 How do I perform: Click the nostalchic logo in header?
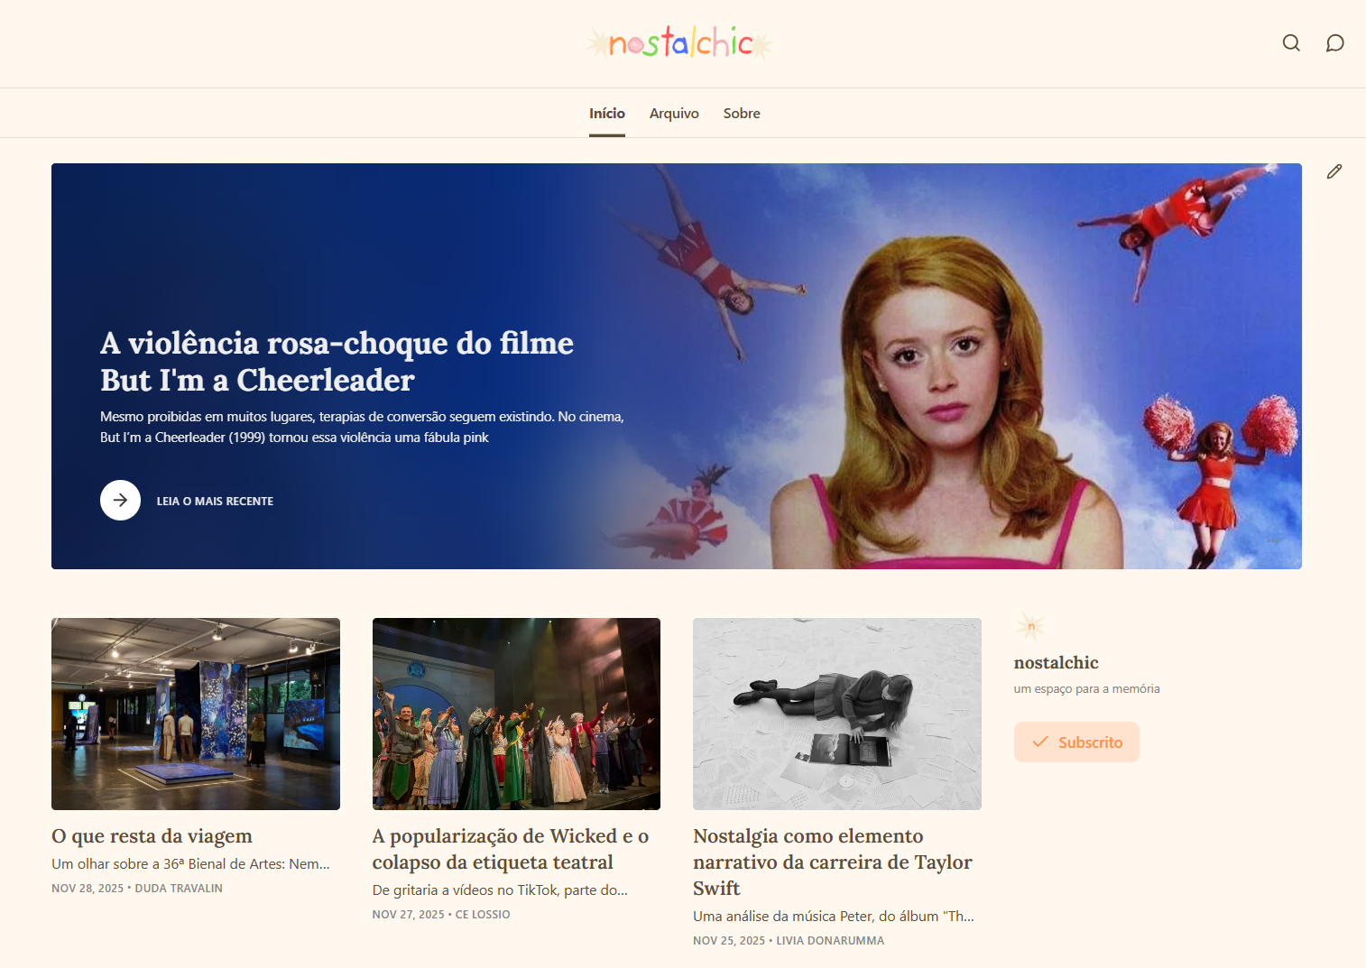click(679, 43)
